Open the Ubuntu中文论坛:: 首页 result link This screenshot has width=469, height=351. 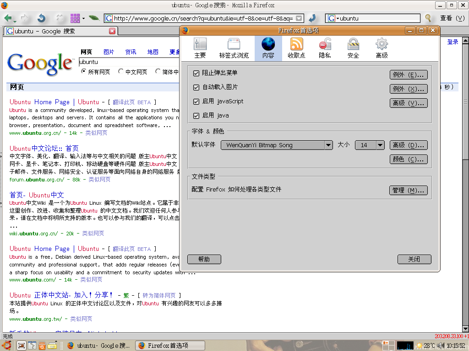[x=44, y=149]
